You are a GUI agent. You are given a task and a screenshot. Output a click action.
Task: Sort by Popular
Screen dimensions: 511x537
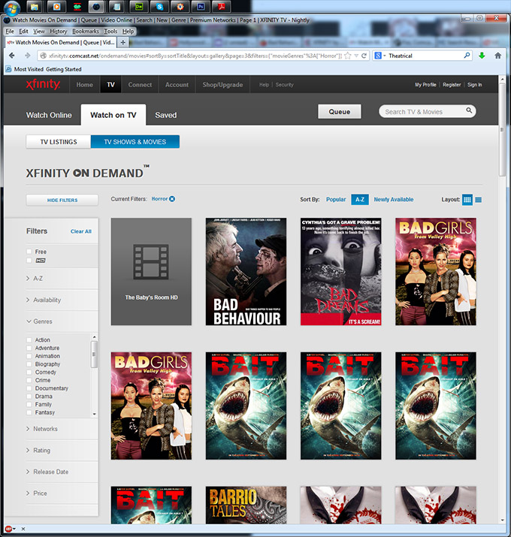click(x=336, y=199)
